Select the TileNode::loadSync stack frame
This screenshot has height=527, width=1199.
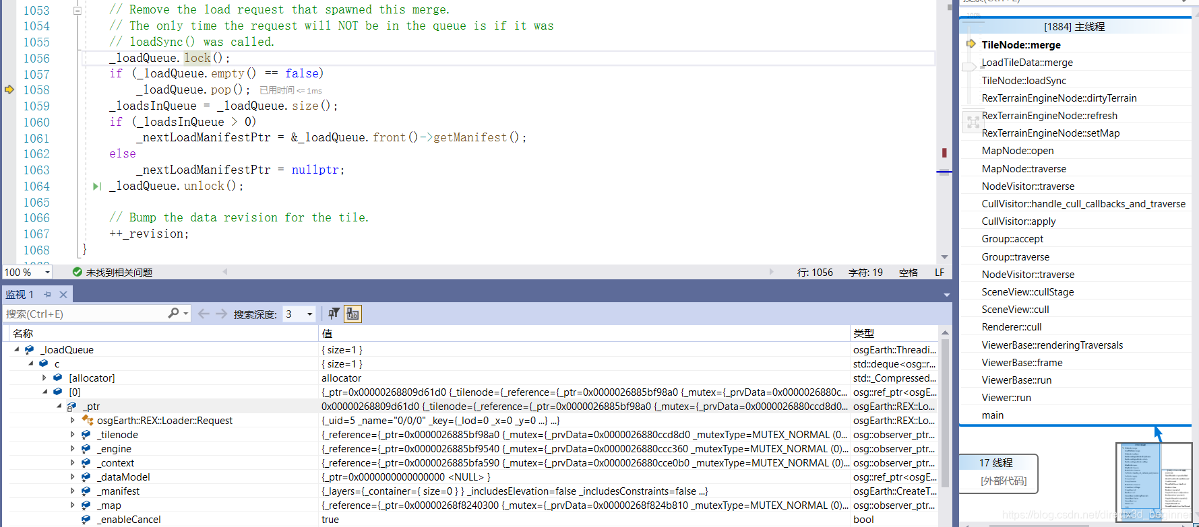pyautogui.click(x=1024, y=81)
